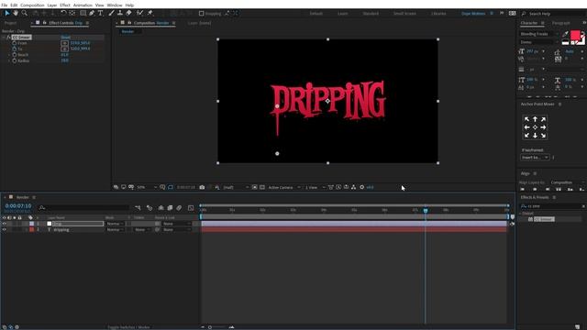Click the frame blending icon in timeline
This screenshot has width=587, height=330.
click(x=170, y=208)
